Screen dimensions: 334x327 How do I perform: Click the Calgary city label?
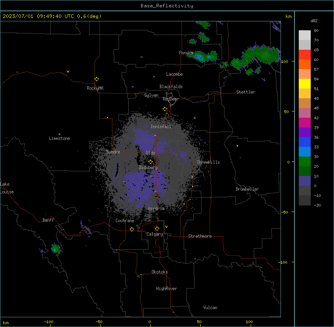[x=155, y=234]
